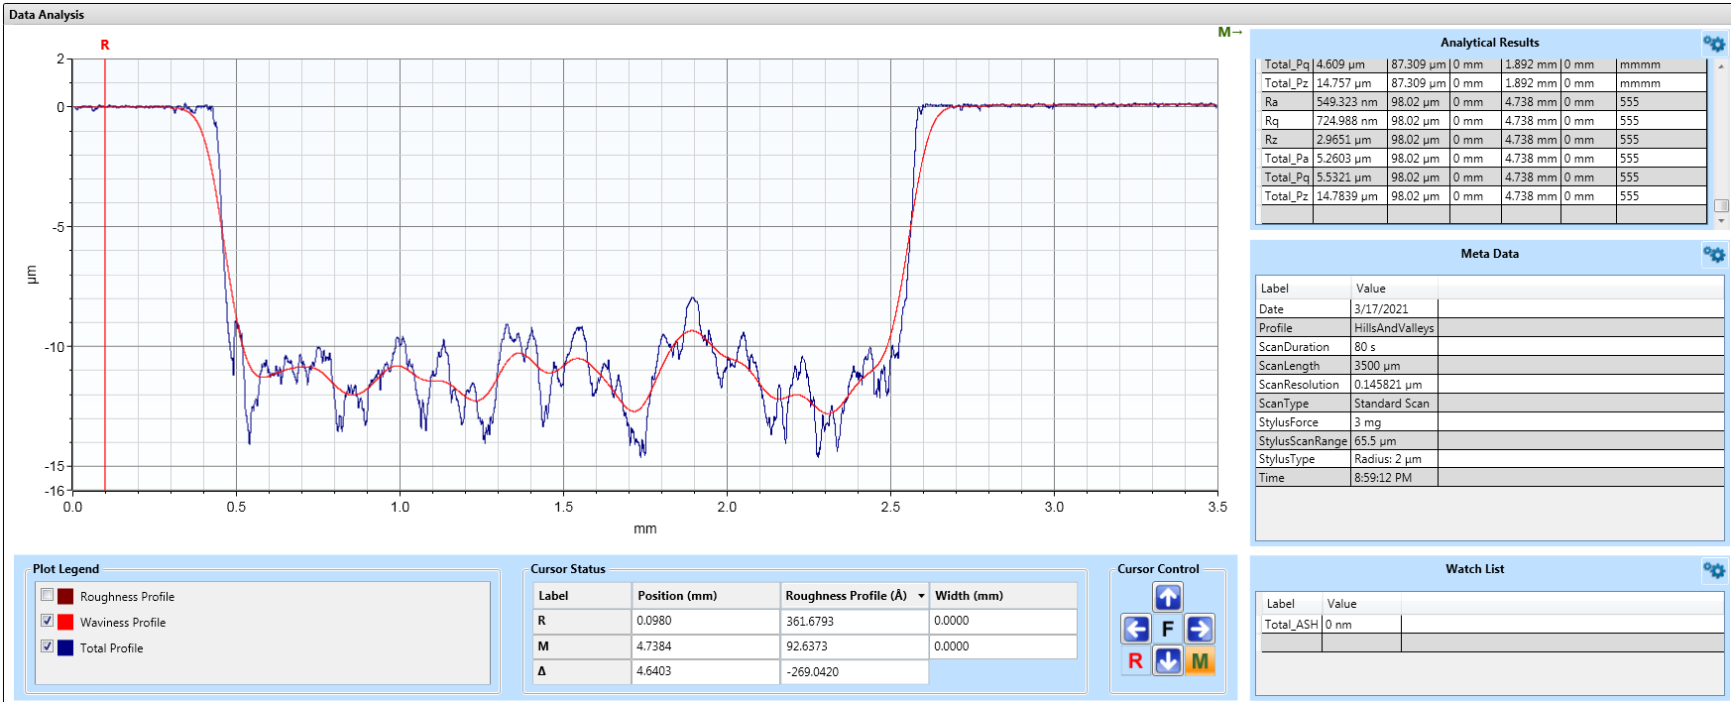The width and height of the screenshot is (1731, 702).
Task: Click the down arrow in Cursor Control
Action: click(1168, 660)
